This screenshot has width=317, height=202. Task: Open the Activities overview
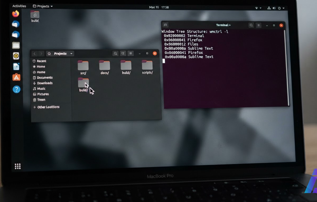click(19, 6)
